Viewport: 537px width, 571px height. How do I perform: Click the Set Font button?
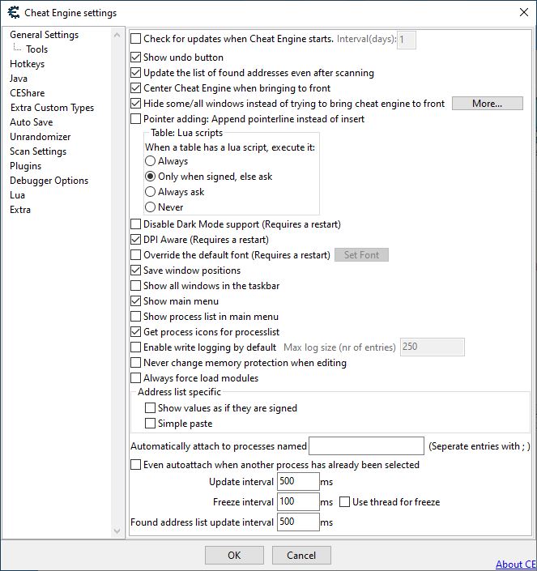point(361,254)
